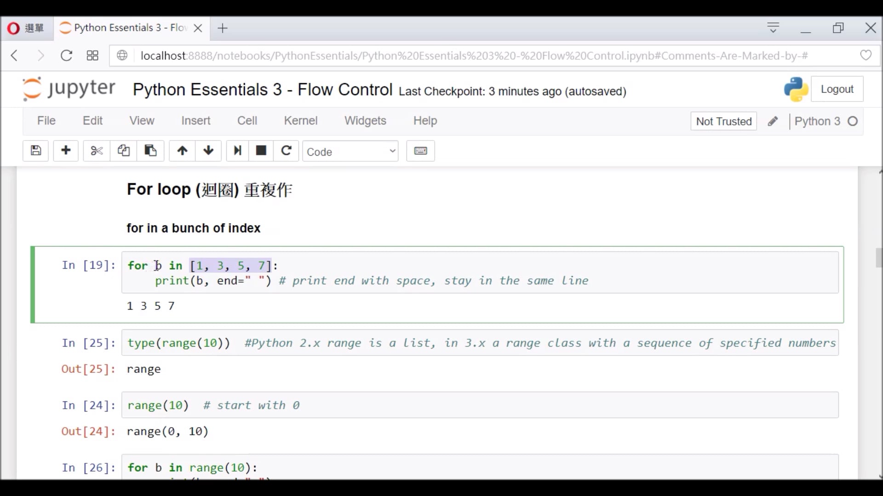Click the Logout button
Image resolution: width=883 pixels, height=496 pixels.
click(837, 89)
